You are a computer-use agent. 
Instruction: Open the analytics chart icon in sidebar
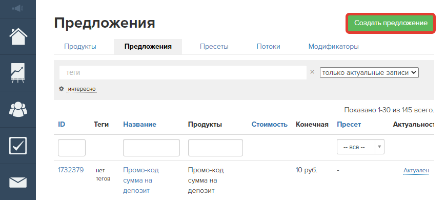(18, 73)
